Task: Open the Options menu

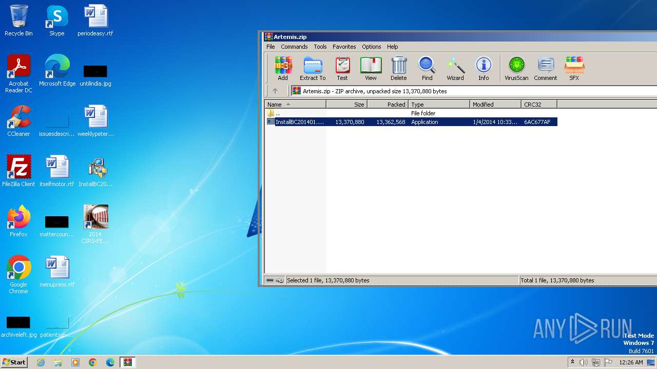Action: [x=371, y=47]
